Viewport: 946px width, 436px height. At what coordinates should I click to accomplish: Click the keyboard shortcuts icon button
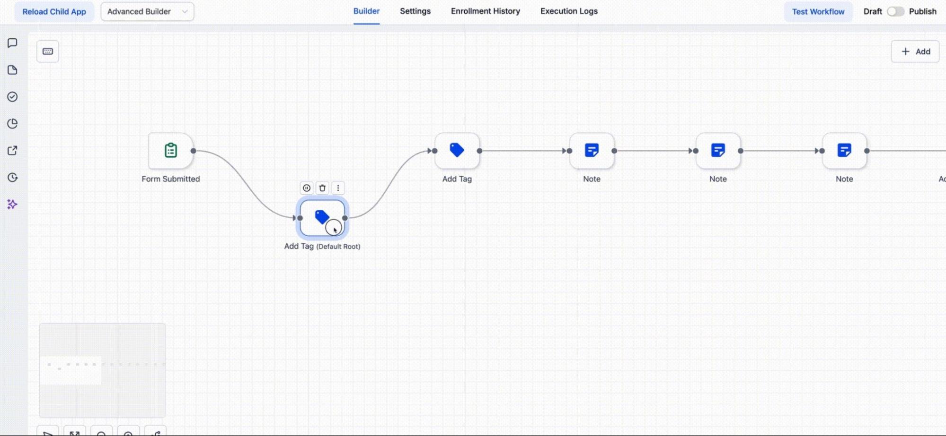click(48, 51)
